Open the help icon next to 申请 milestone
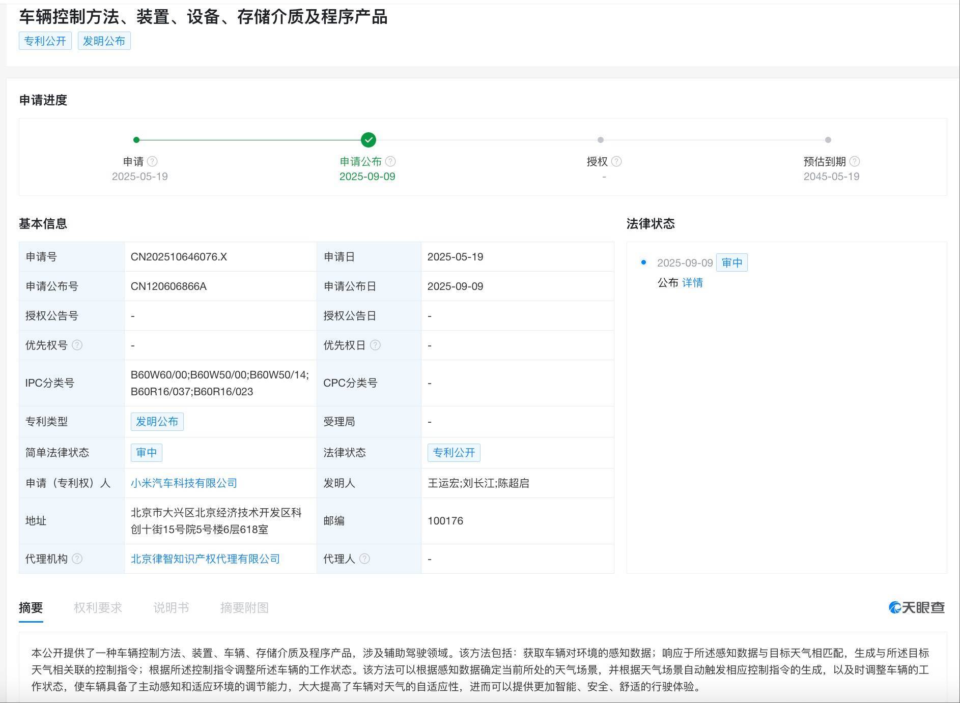The width and height of the screenshot is (960, 703). (152, 162)
